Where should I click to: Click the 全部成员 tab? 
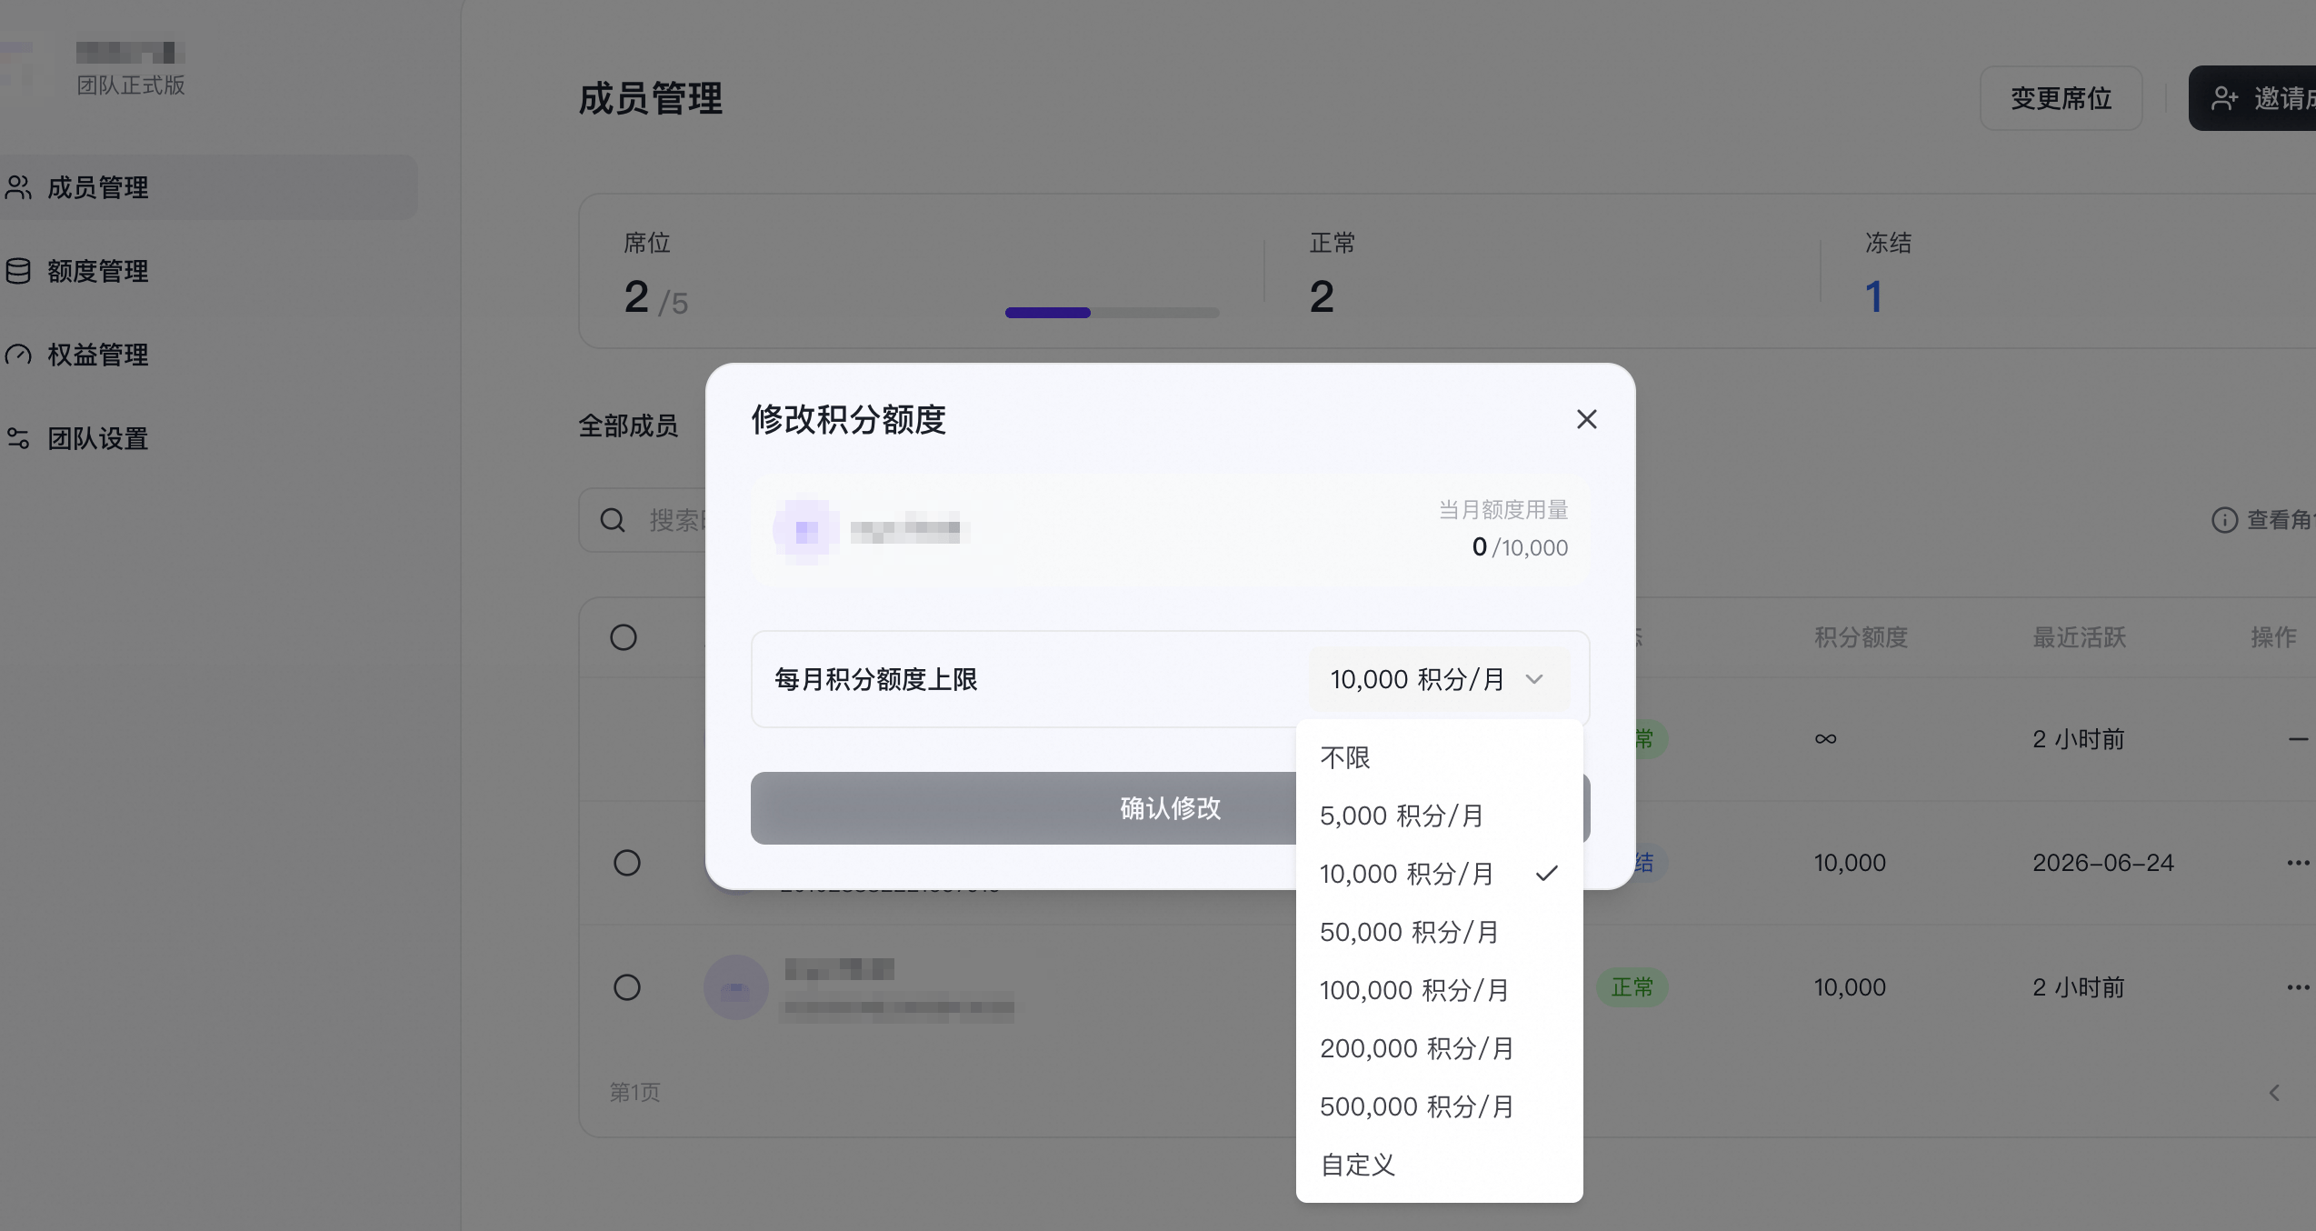point(628,425)
